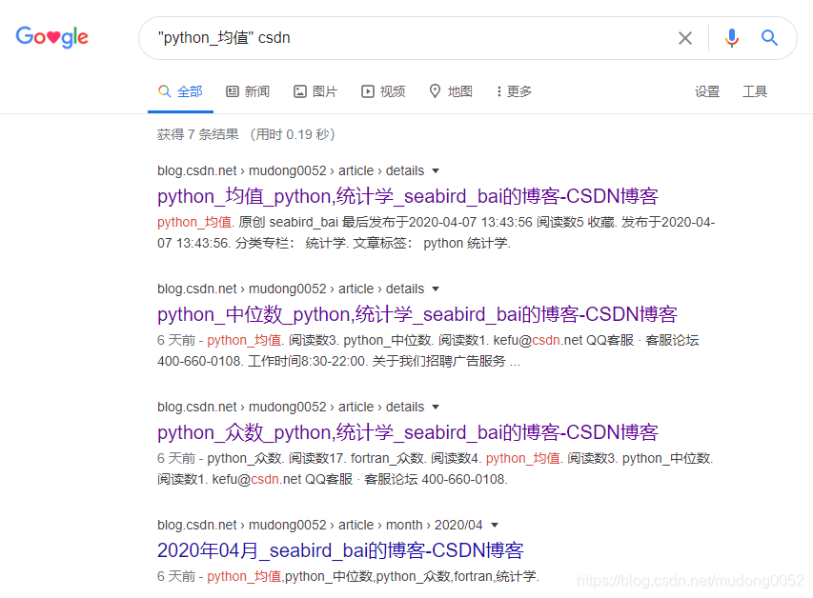Switch to the 图片 tab
The image size is (813, 598).
pos(315,91)
